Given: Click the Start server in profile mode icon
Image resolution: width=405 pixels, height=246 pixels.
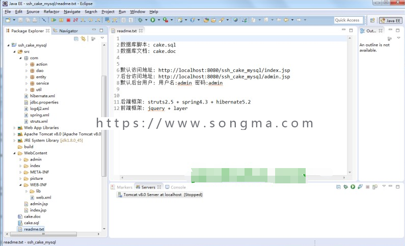Looking at the screenshot, I should click(360, 187).
